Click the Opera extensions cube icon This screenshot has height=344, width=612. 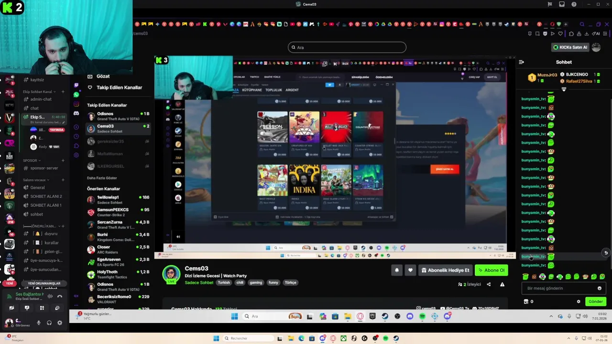pos(571,34)
